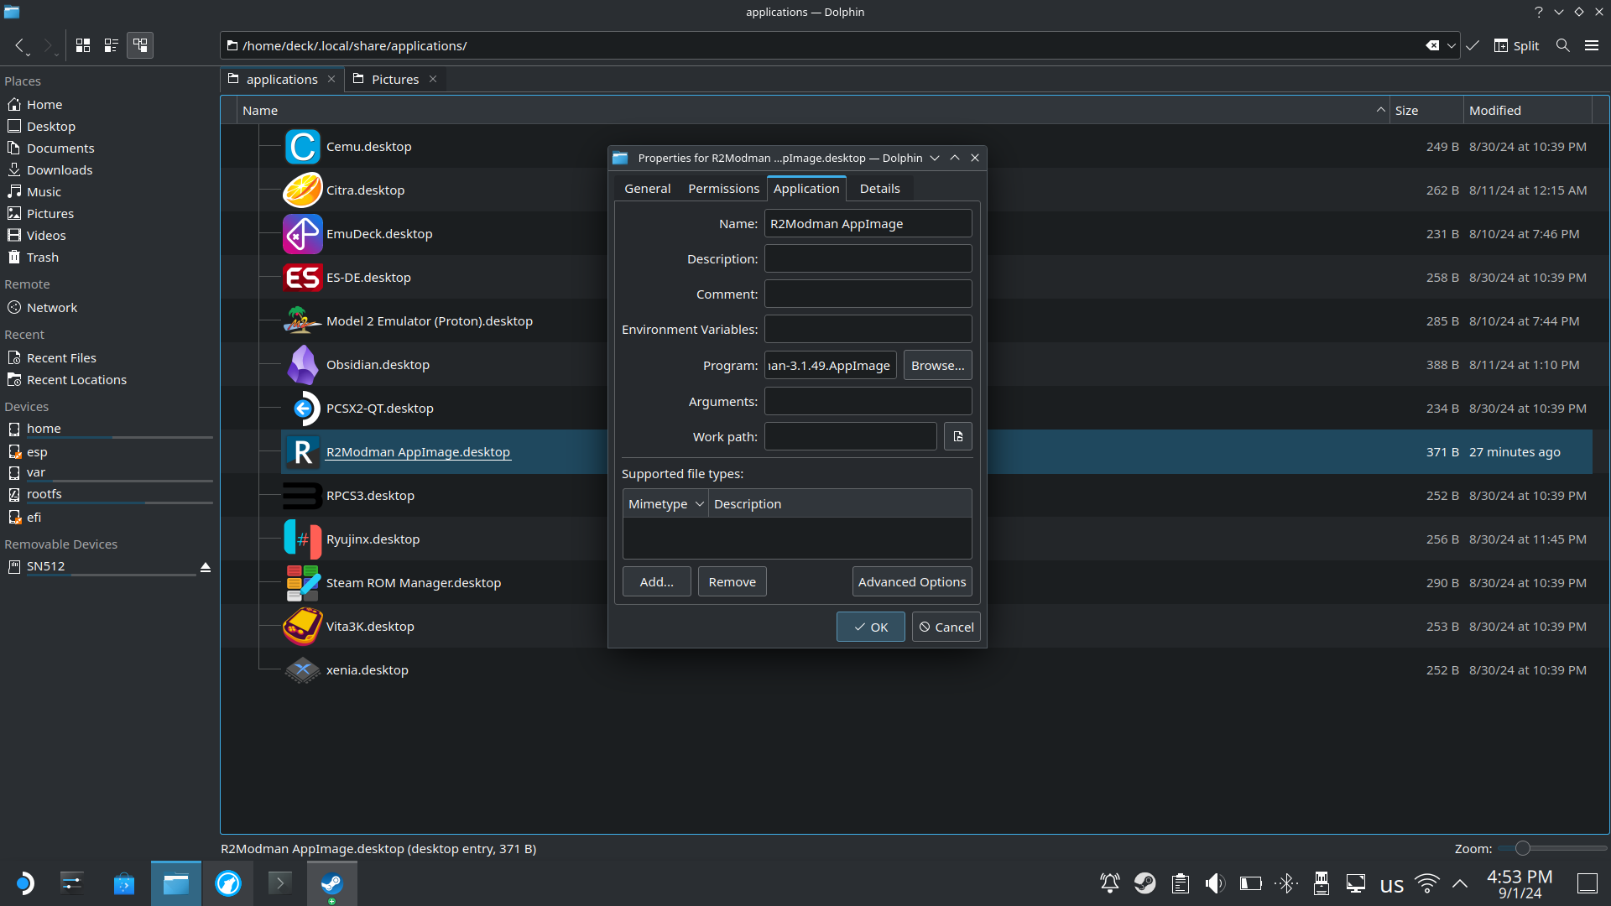Open clock and calendar in tray
Screen dimensions: 1611x906
point(1520,884)
